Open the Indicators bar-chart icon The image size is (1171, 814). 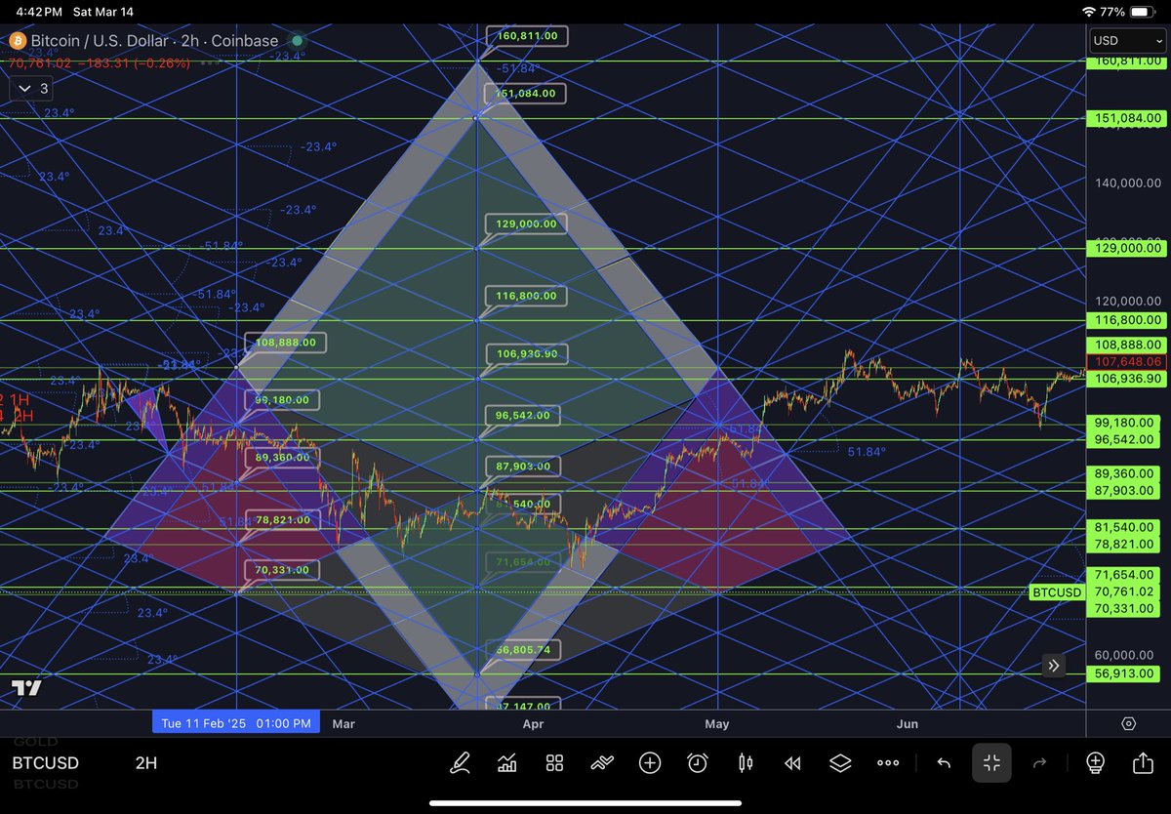pos(506,763)
